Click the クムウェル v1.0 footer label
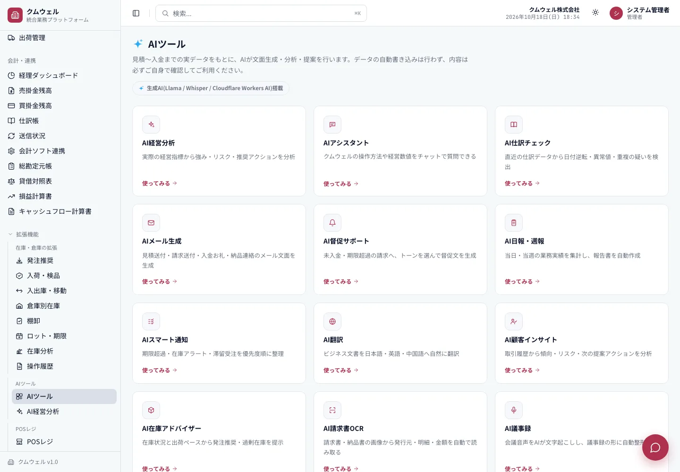This screenshot has width=680, height=472. click(38, 462)
